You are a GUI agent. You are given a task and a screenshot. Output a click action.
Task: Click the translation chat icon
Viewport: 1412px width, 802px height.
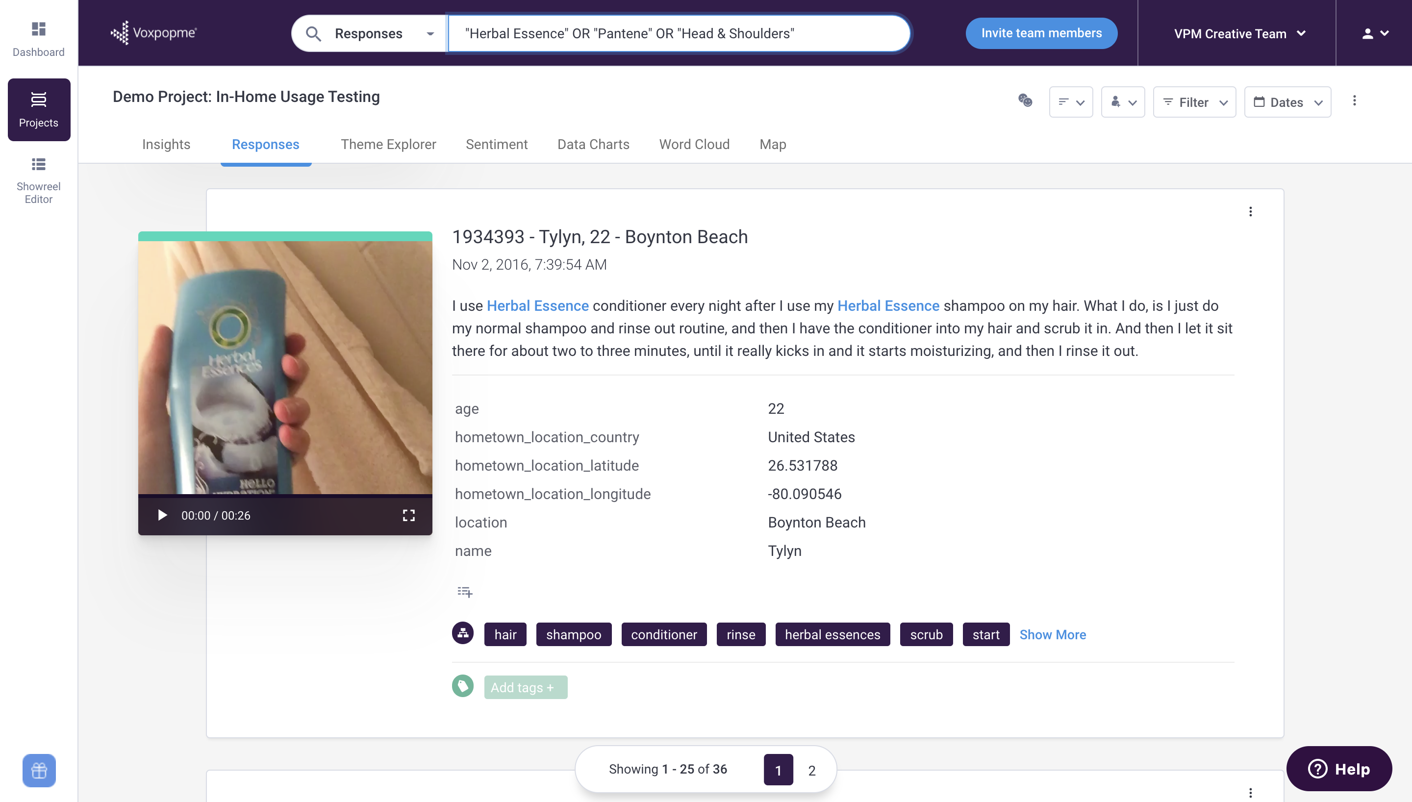coord(1025,101)
